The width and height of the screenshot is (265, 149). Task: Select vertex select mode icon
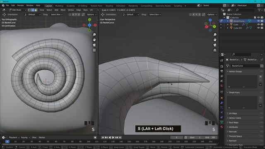pyautogui.click(x=29, y=10)
